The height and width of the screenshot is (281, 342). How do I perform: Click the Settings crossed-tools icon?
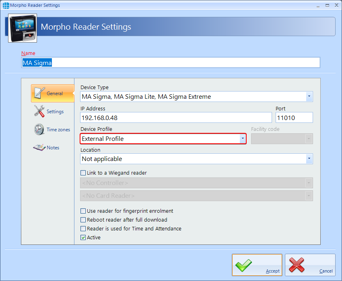pyautogui.click(x=39, y=111)
